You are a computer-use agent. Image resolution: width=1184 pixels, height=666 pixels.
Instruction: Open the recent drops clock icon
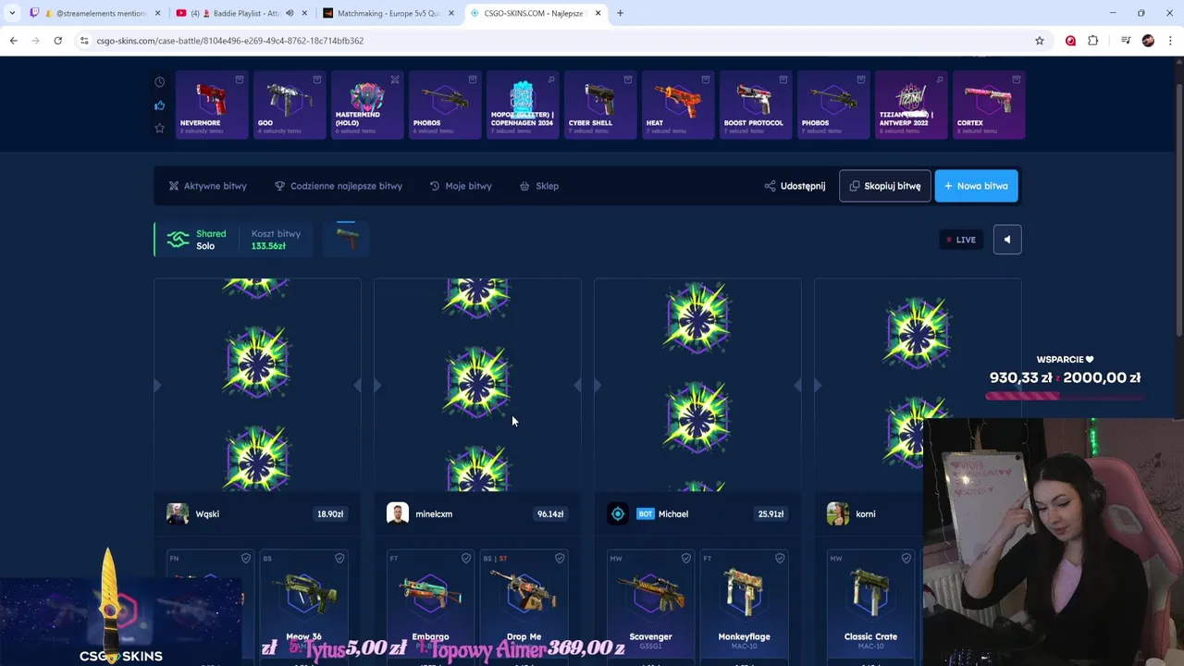159,82
